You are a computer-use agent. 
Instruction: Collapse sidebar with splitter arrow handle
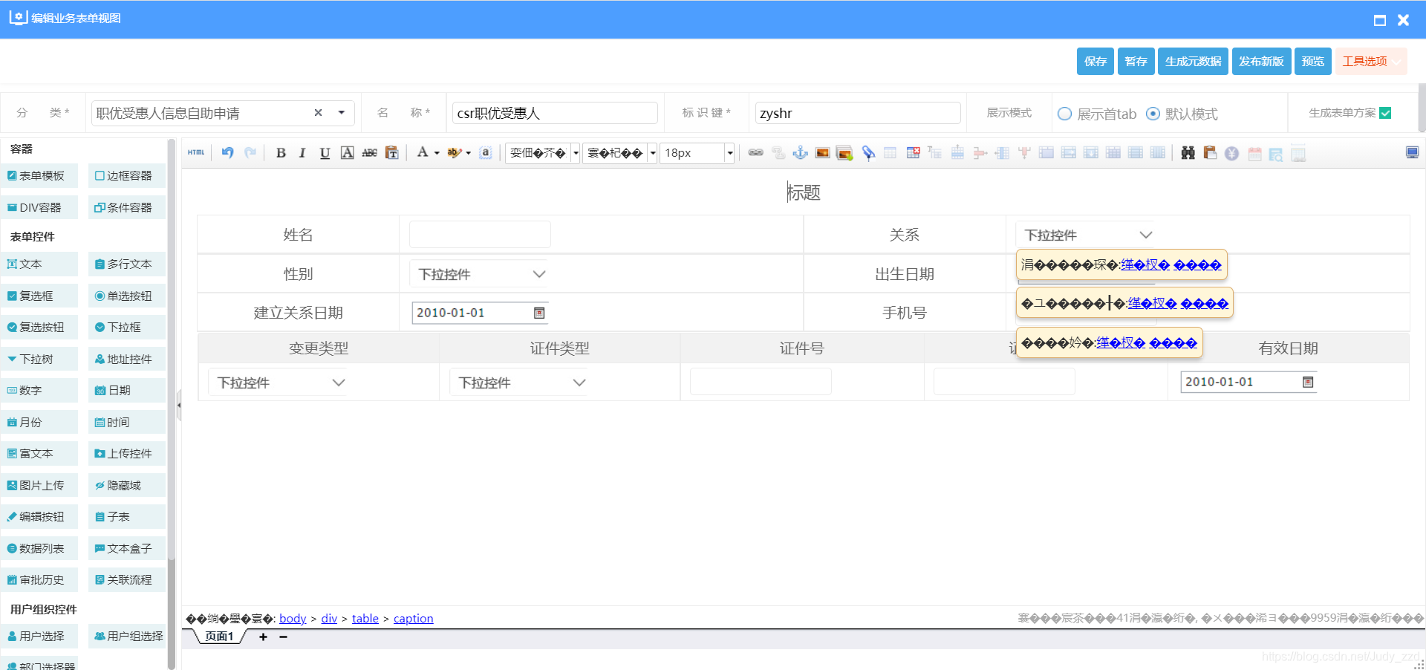[179, 405]
